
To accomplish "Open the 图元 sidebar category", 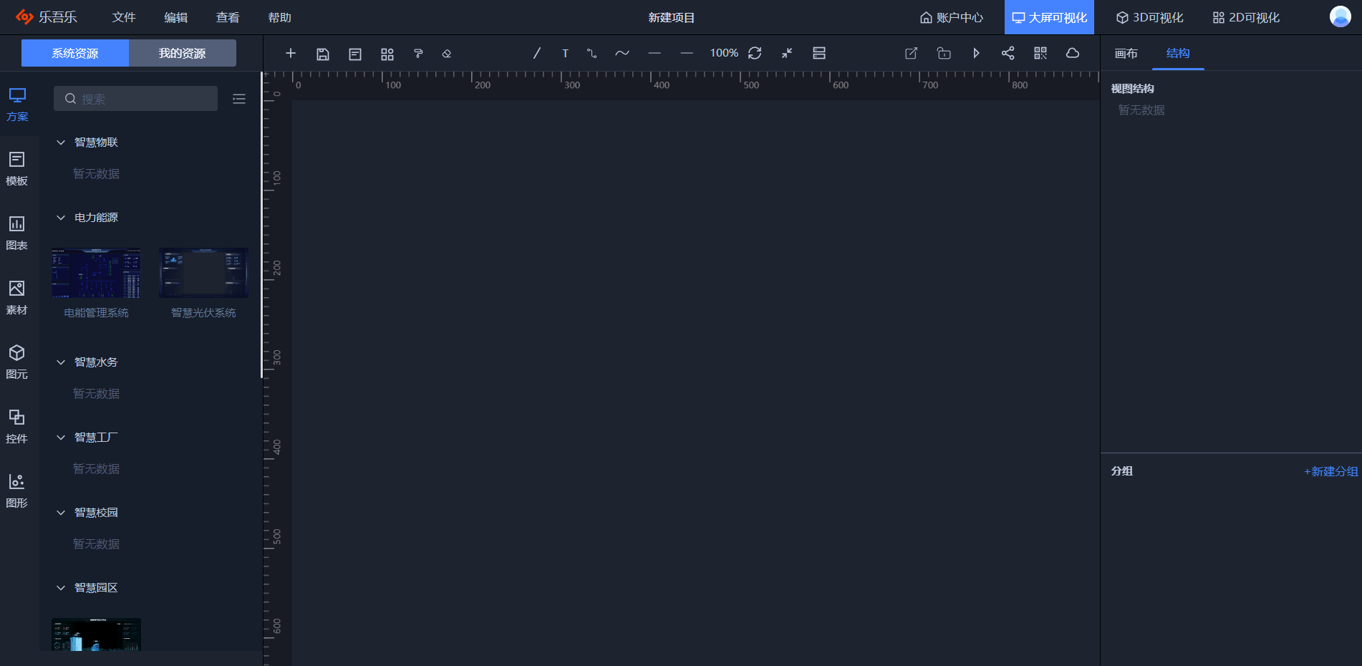I will (x=17, y=362).
